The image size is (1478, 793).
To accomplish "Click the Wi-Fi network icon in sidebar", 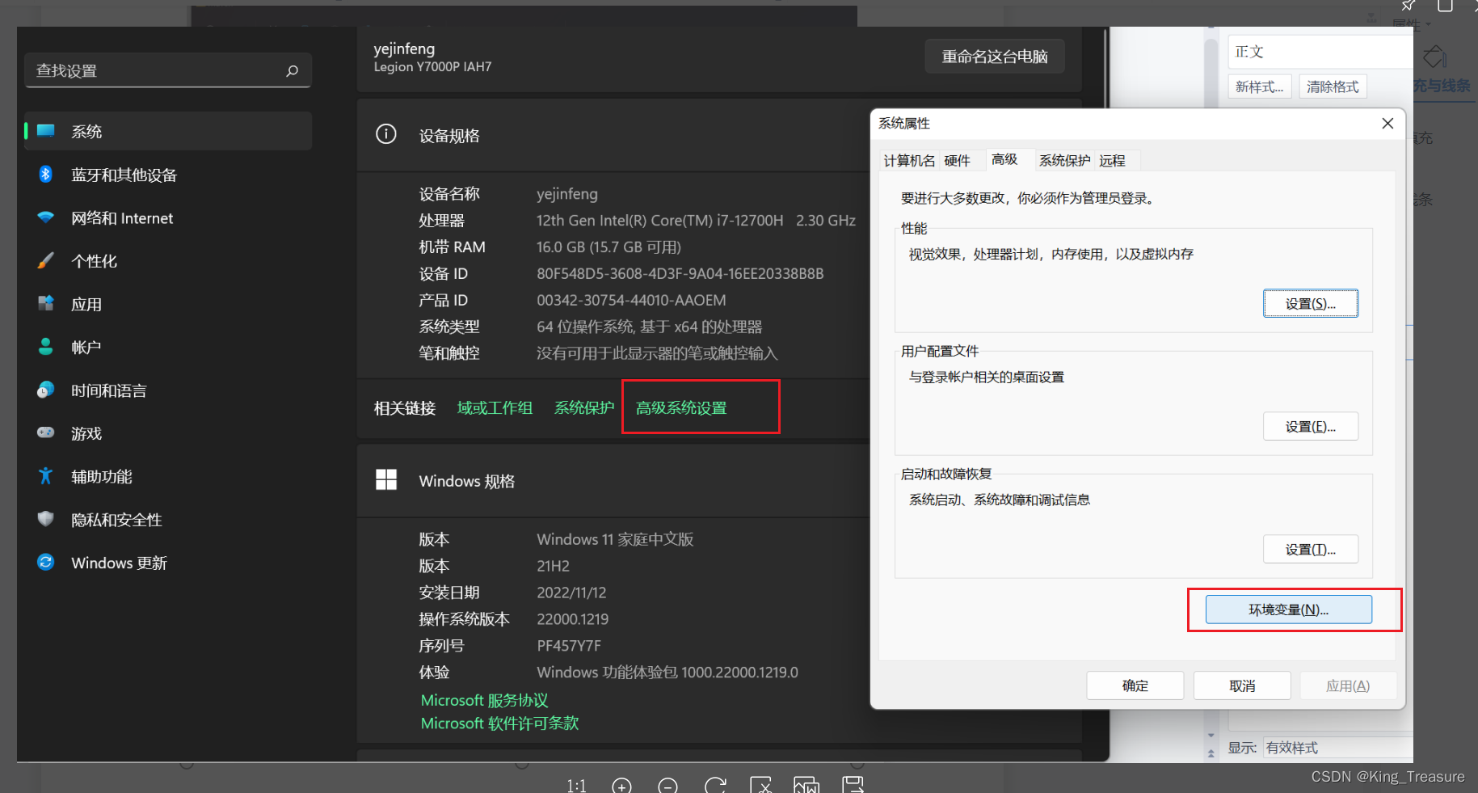I will click(x=46, y=217).
